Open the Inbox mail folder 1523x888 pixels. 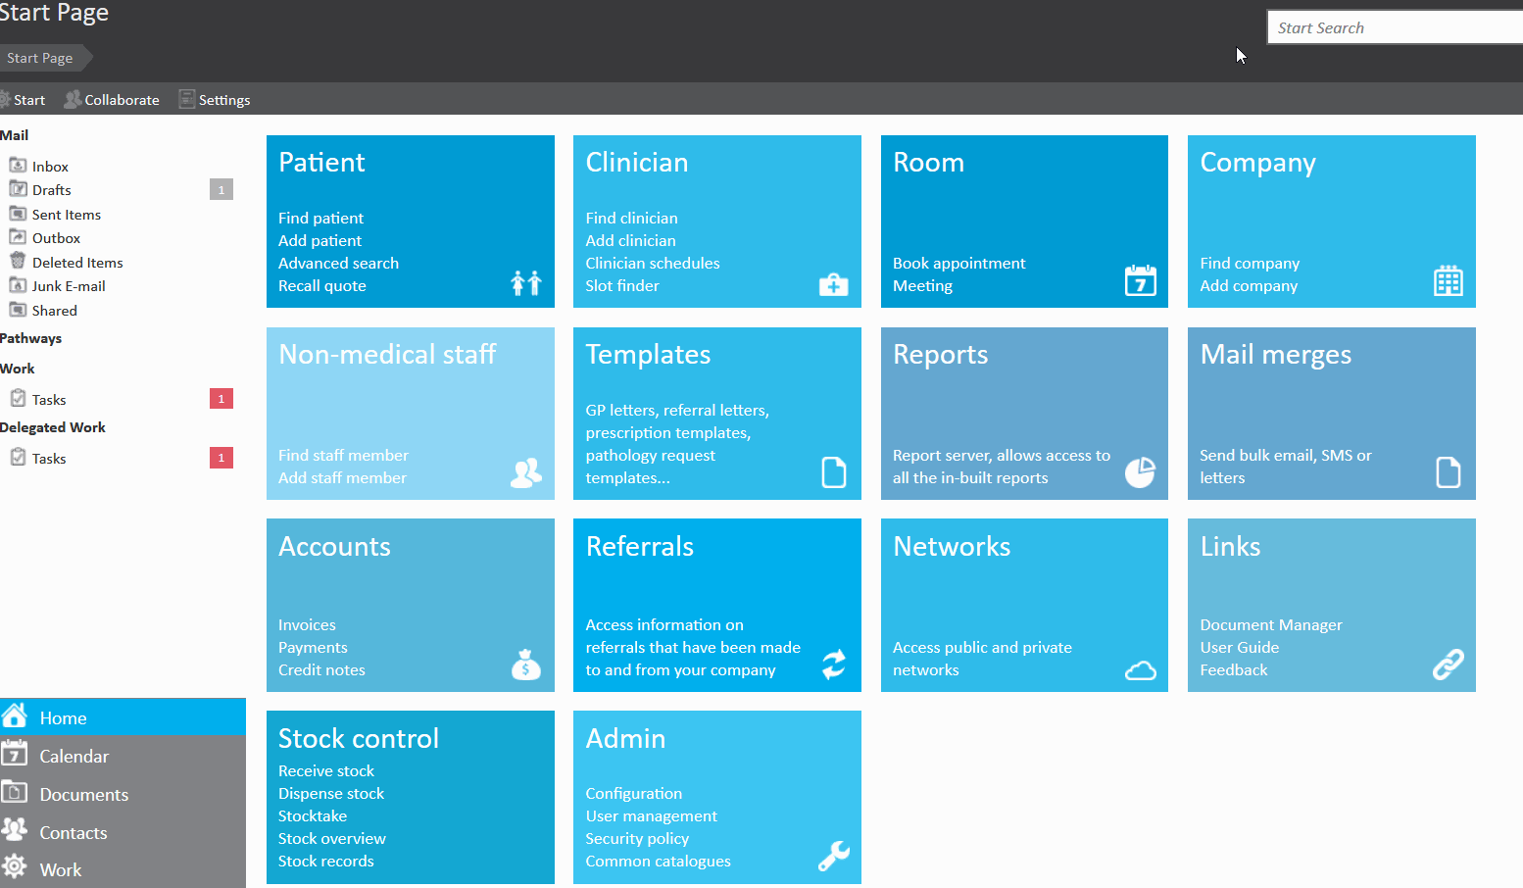50,167
